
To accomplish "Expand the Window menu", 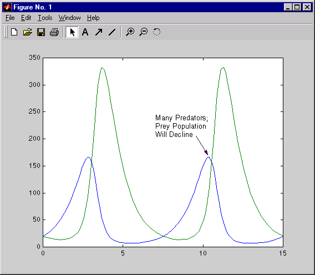I will tap(69, 18).
